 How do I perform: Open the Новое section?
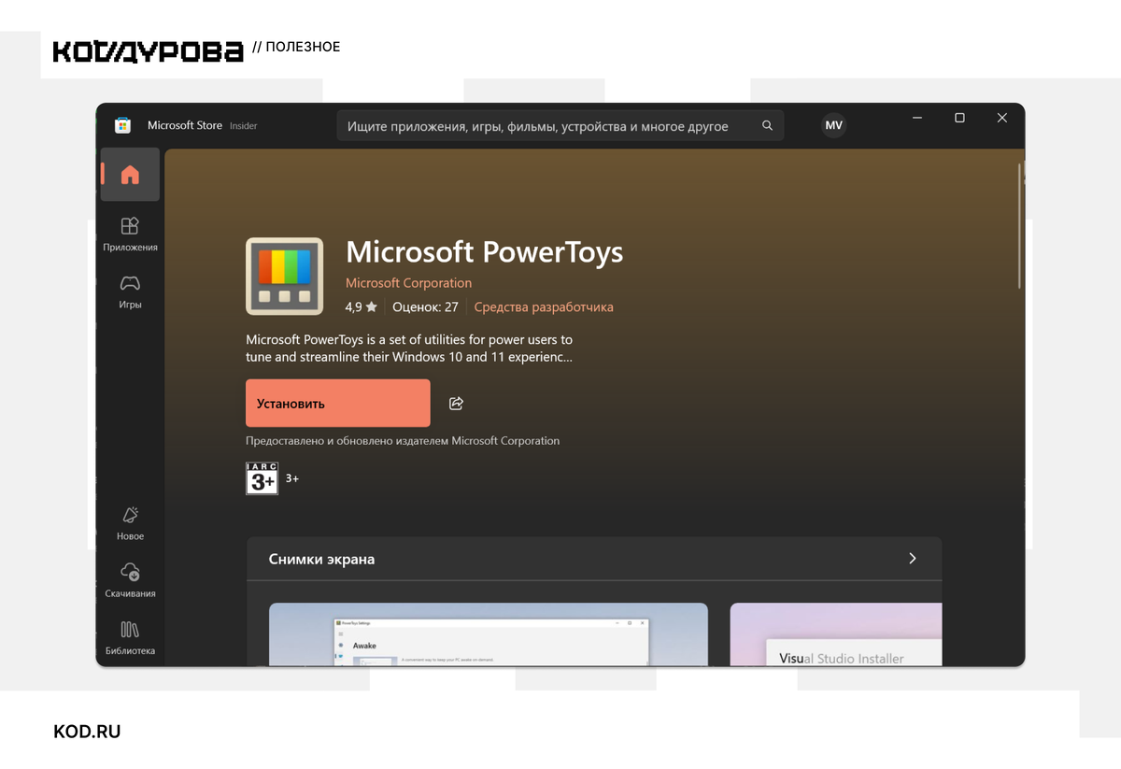click(130, 523)
